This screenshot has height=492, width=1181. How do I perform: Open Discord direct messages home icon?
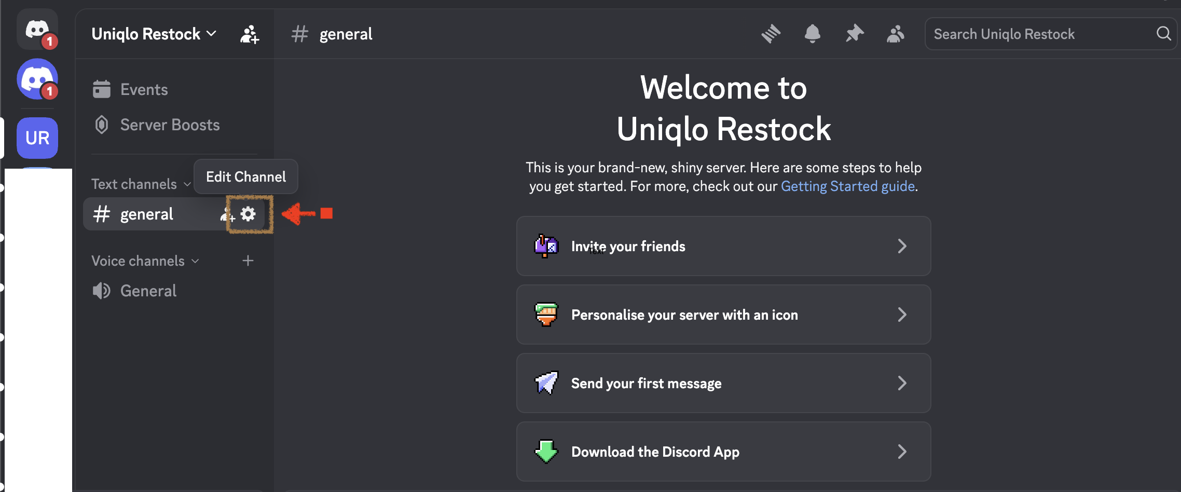[x=37, y=29]
